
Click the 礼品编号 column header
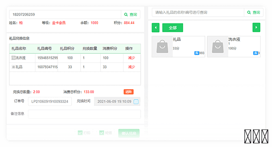point(44,48)
